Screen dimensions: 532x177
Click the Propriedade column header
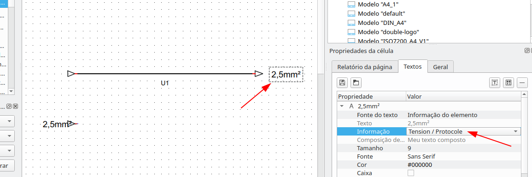point(372,96)
